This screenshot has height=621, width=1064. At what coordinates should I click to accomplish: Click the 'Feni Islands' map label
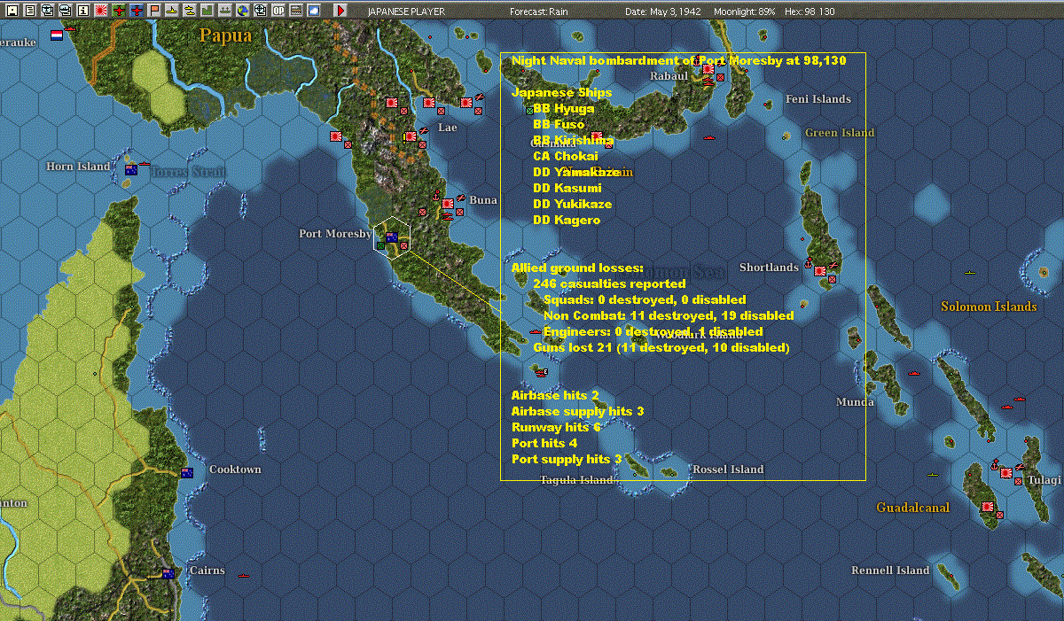click(818, 99)
